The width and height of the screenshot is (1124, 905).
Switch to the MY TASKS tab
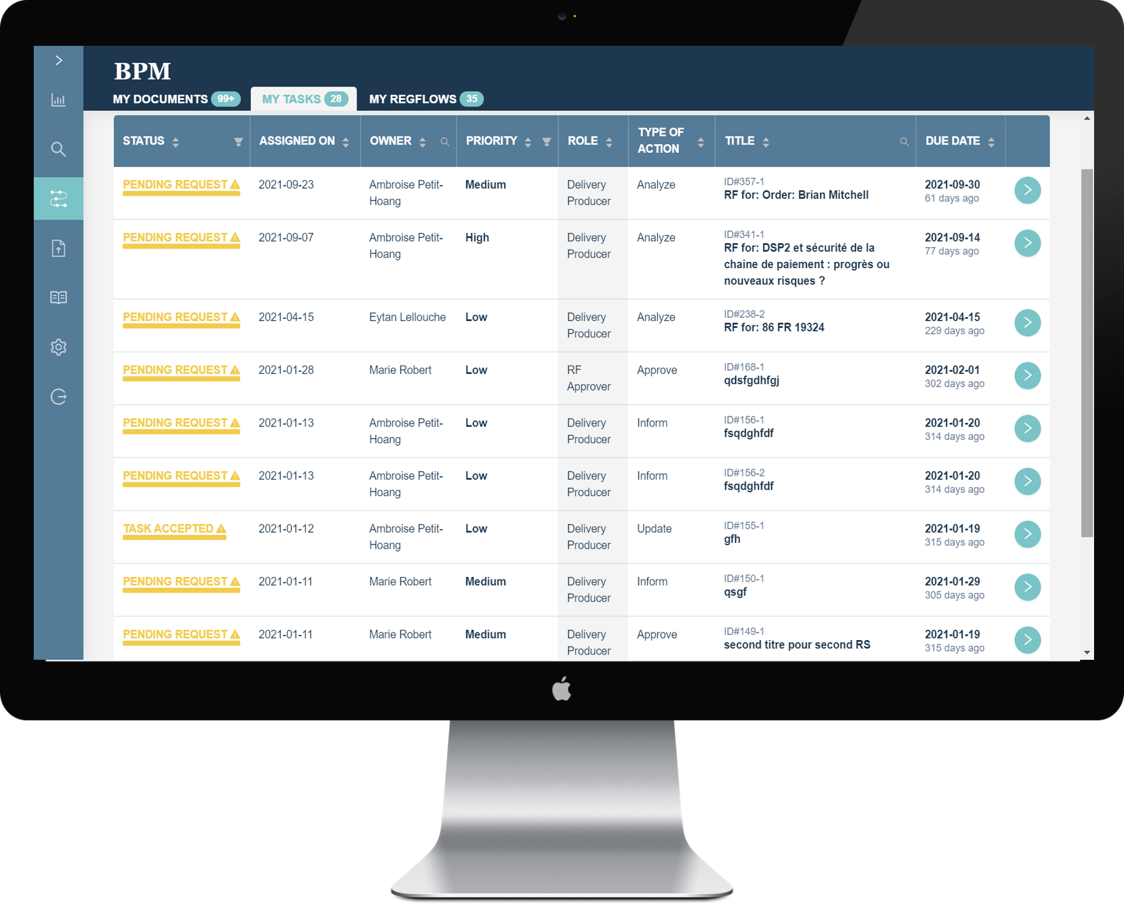click(x=304, y=99)
